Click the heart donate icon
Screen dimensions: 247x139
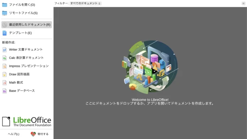pyautogui.click(x=33, y=134)
